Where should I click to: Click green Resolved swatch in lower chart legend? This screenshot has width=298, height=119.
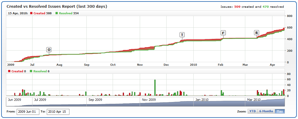pyautogui.click(x=31, y=71)
